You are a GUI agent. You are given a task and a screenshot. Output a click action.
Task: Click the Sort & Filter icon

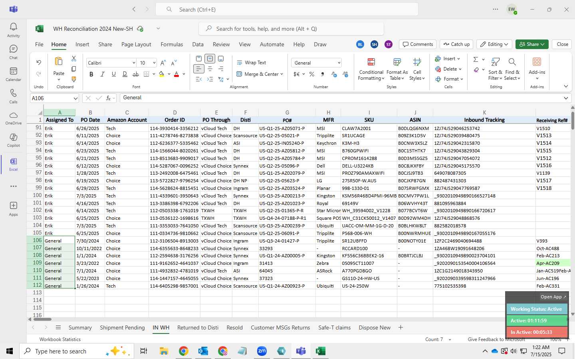pos(495,62)
